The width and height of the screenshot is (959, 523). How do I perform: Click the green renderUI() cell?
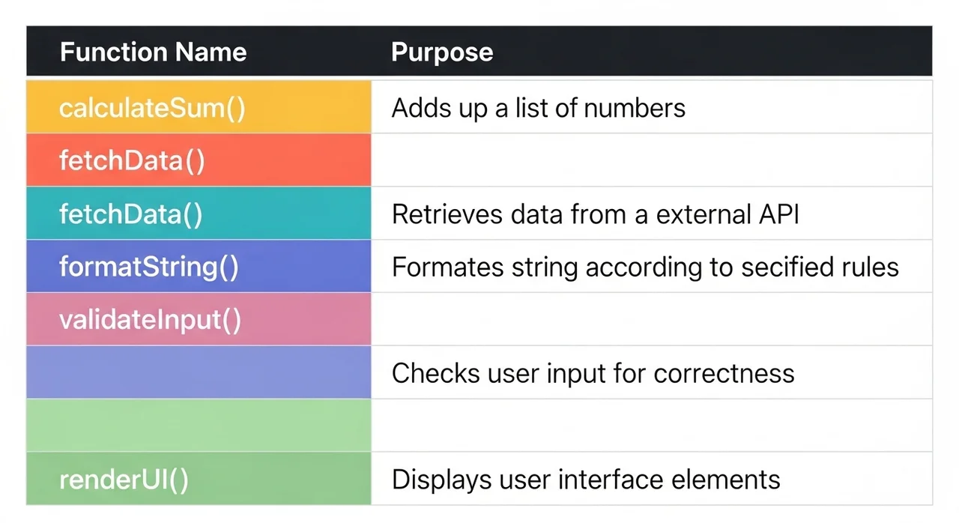(199, 479)
